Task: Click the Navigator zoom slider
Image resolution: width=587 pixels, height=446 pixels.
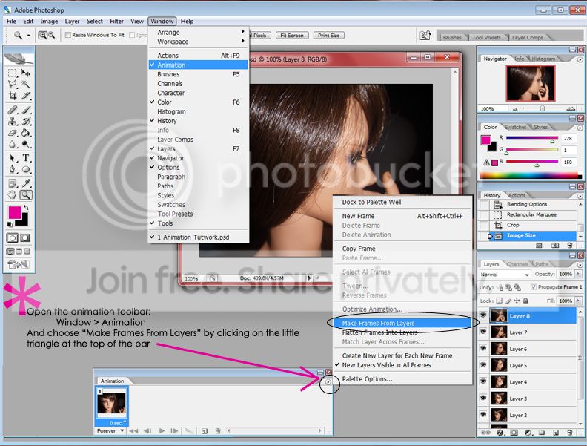Action: click(x=542, y=108)
